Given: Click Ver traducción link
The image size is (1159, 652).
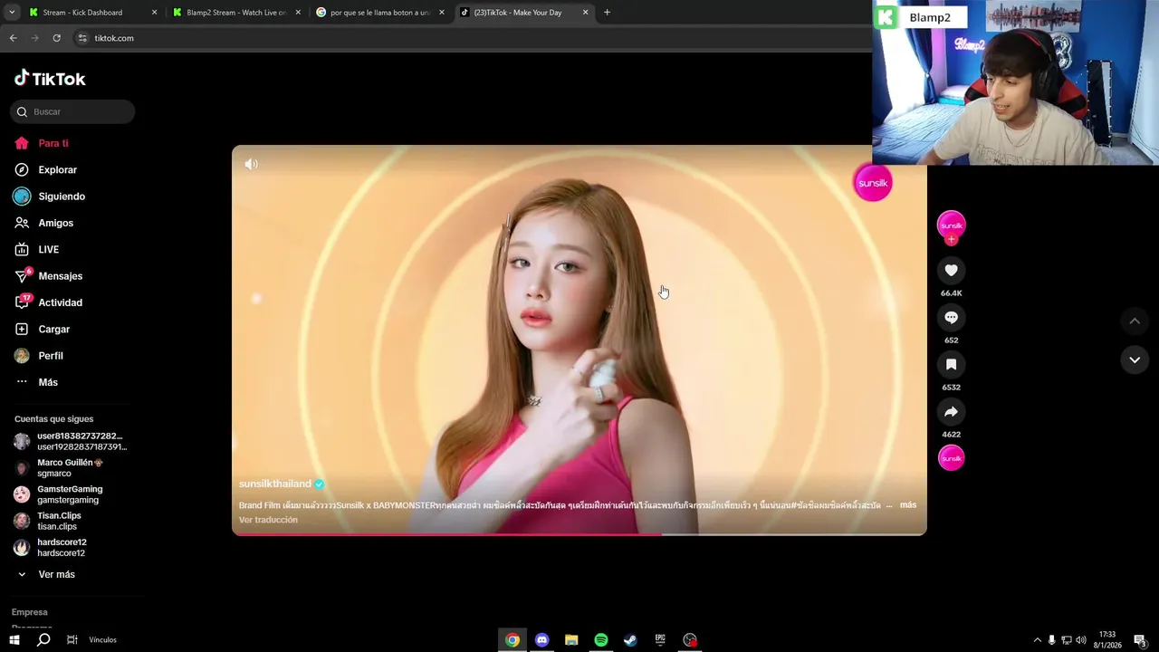Looking at the screenshot, I should 268,520.
